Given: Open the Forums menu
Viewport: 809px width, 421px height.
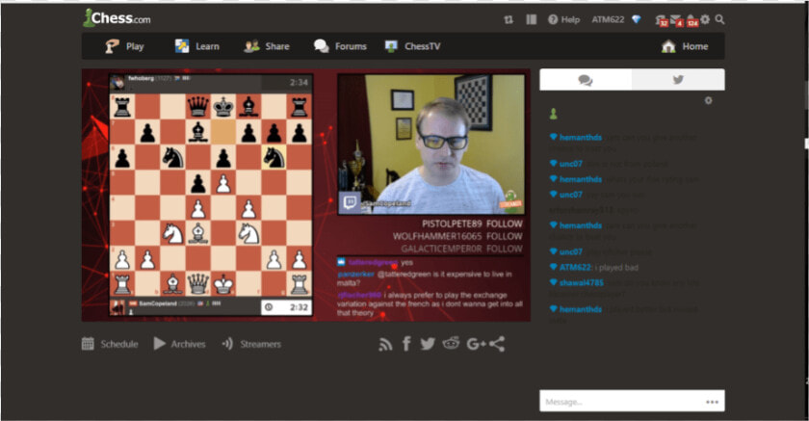Looking at the screenshot, I should pos(340,46).
